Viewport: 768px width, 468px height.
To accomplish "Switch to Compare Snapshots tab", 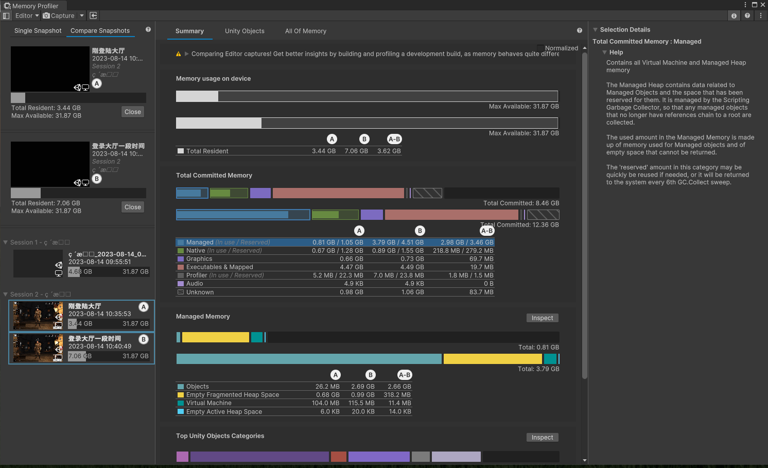I will (100, 31).
